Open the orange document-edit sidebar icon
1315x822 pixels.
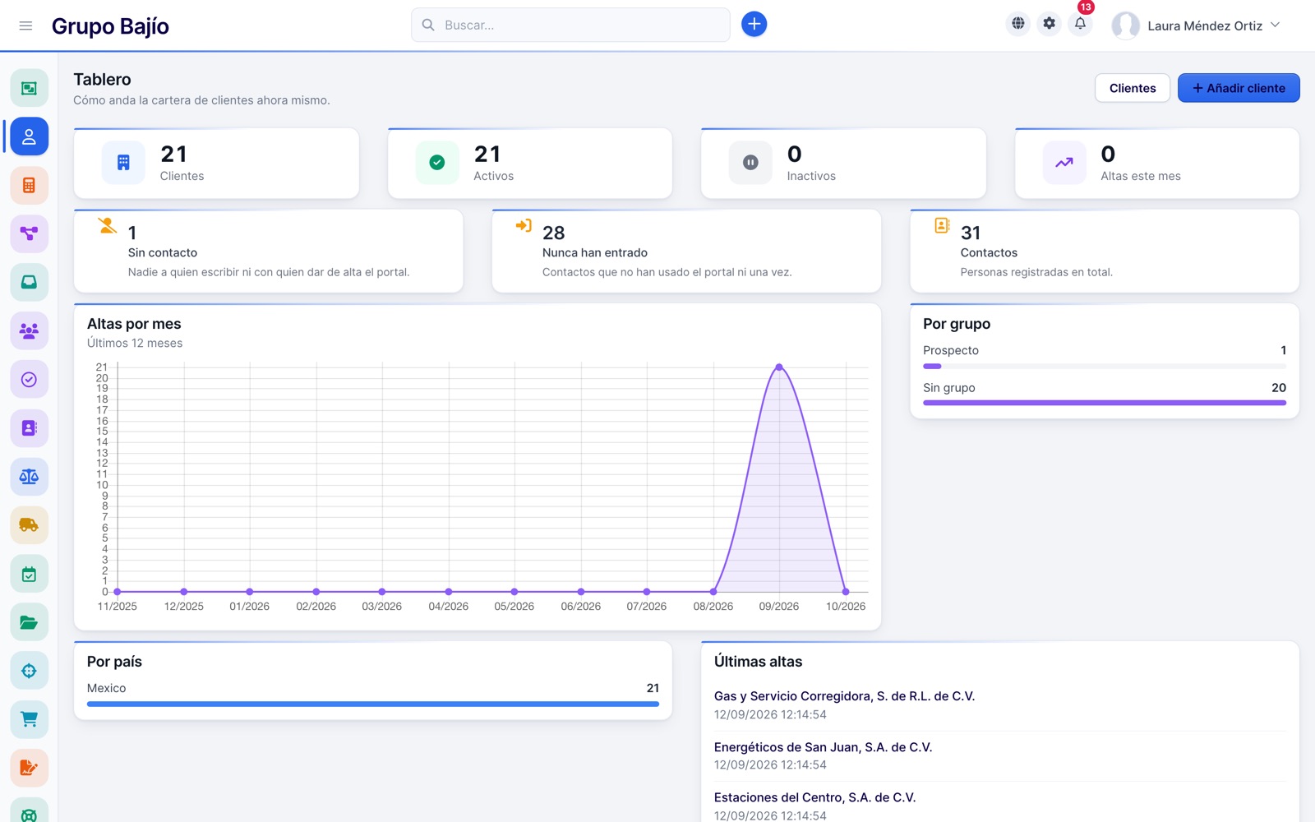click(29, 768)
